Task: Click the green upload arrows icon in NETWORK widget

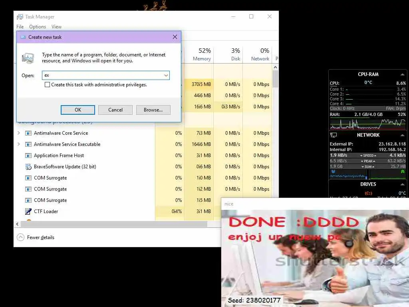Action: pyautogui.click(x=403, y=171)
